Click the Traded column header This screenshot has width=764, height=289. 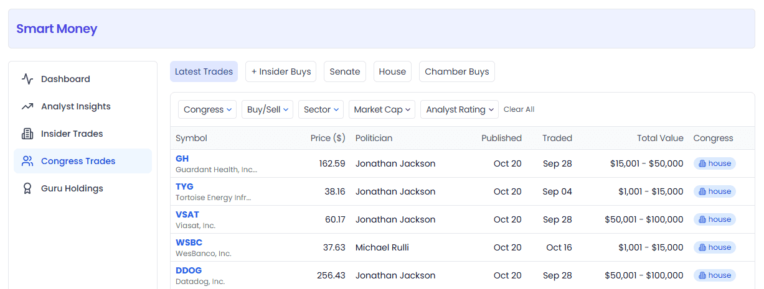557,138
